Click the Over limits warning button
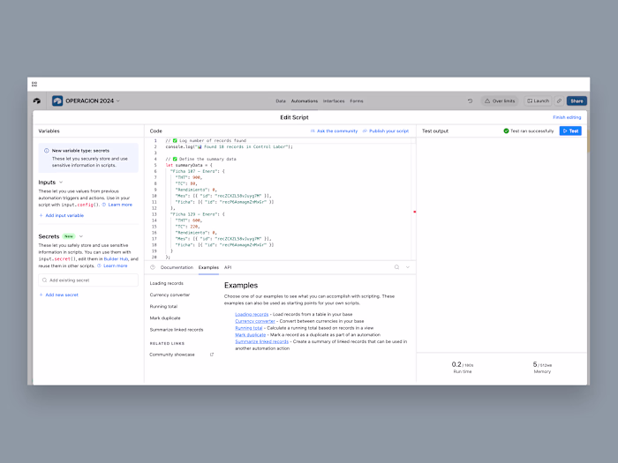 click(x=500, y=101)
